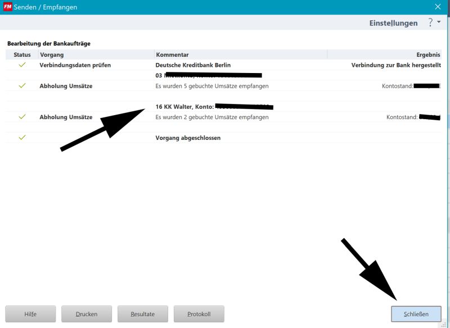Screen dimensions: 450x328
Task: Select the Vorgang column header
Action: pyautogui.click(x=96, y=54)
